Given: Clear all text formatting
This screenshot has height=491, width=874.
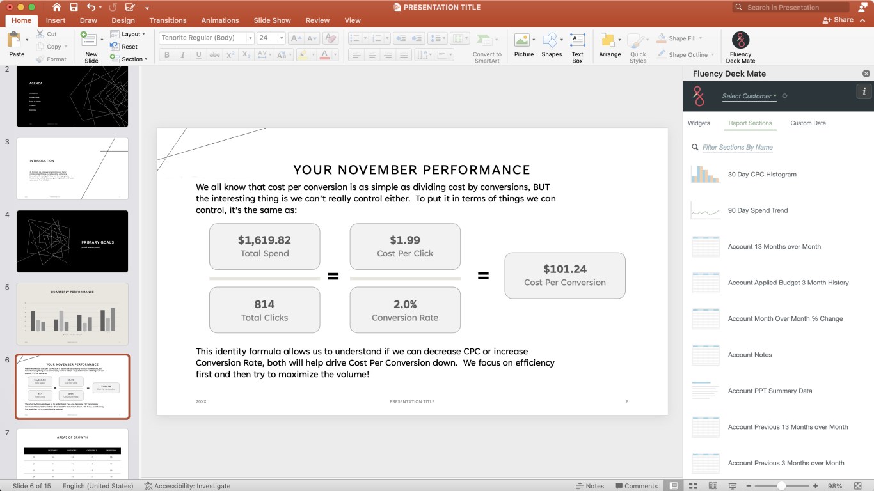Looking at the screenshot, I should click(330, 38).
